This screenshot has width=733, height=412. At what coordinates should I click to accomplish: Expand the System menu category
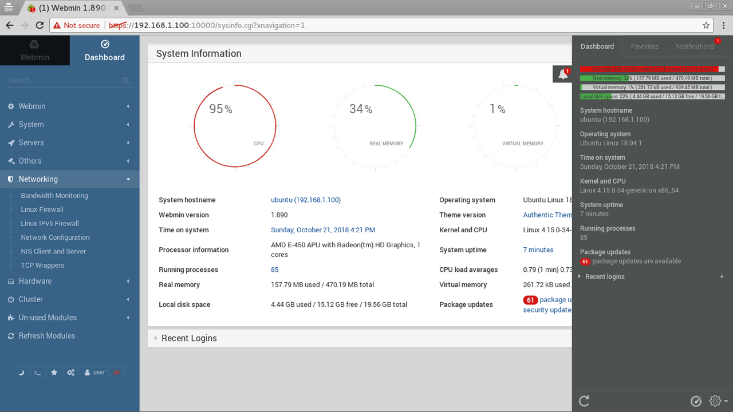coord(69,125)
